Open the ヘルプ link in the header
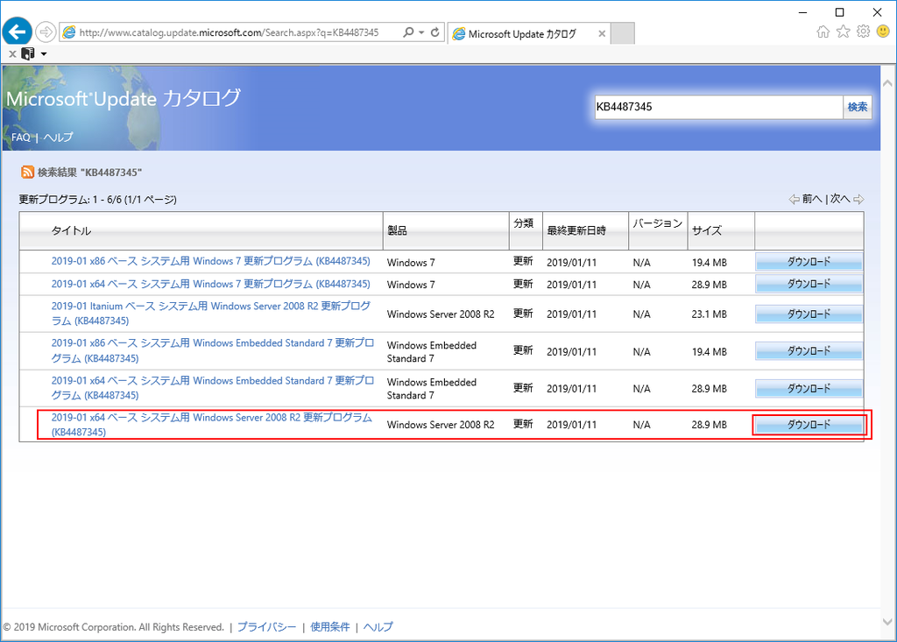The width and height of the screenshot is (897, 642). tap(59, 138)
